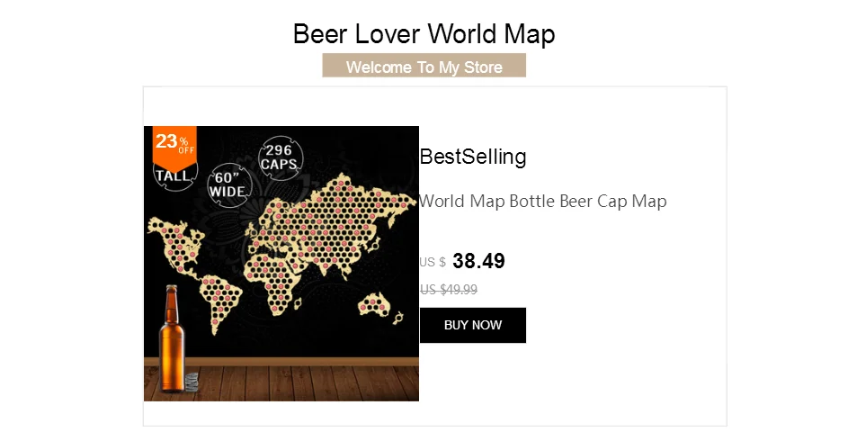Click the TALL circle badge
Image resolution: width=848 pixels, height=441 pixels.
tap(173, 175)
